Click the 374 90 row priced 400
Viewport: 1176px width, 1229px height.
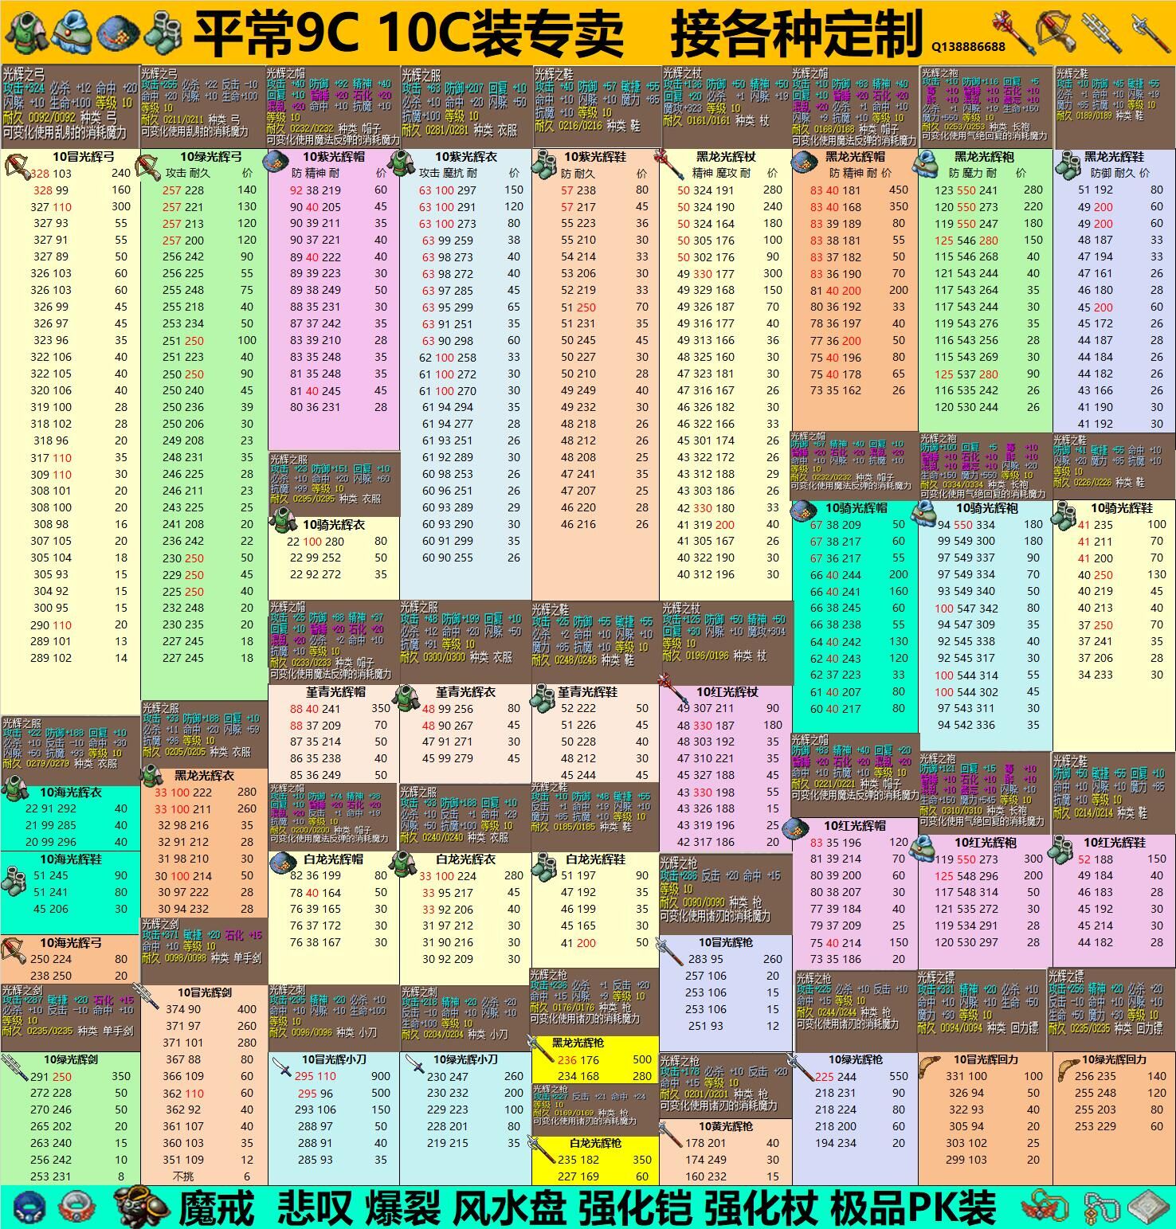coord(205,1009)
